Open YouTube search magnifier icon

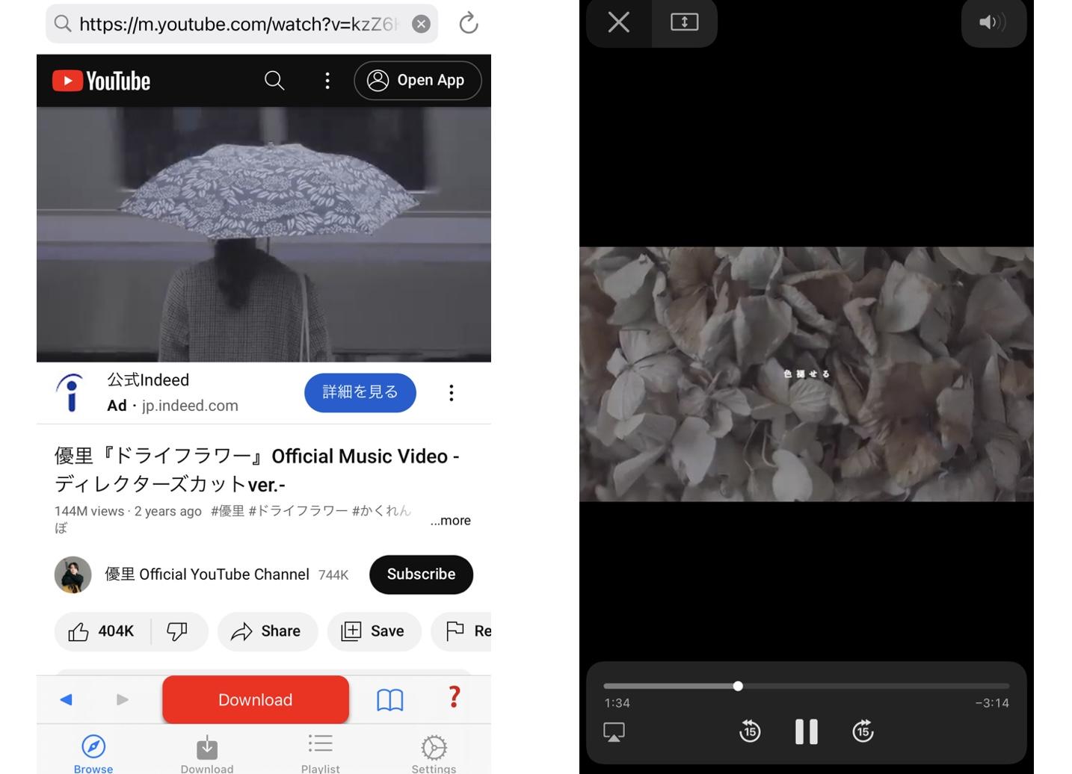coord(274,80)
